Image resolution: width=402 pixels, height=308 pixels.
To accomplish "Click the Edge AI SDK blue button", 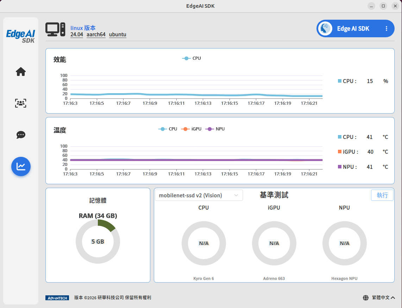I will pyautogui.click(x=355, y=29).
